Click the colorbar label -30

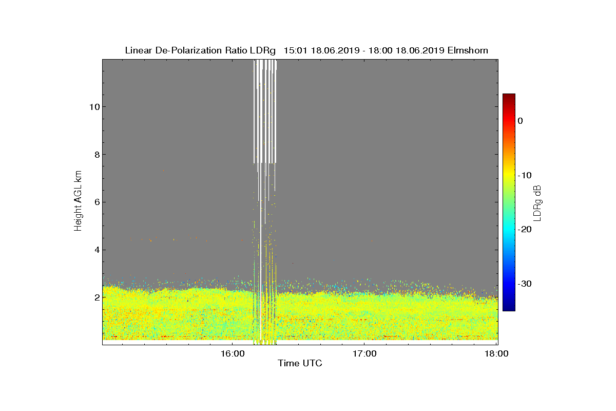(x=524, y=284)
